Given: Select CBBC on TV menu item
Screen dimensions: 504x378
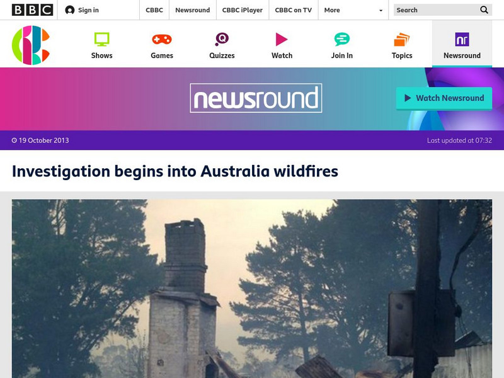Looking at the screenshot, I should pos(293,10).
